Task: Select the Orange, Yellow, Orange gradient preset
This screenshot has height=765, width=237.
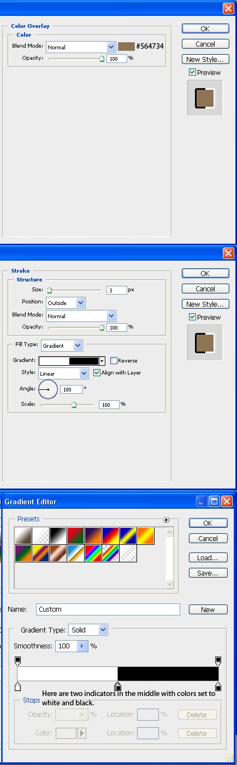Action: [x=145, y=536]
